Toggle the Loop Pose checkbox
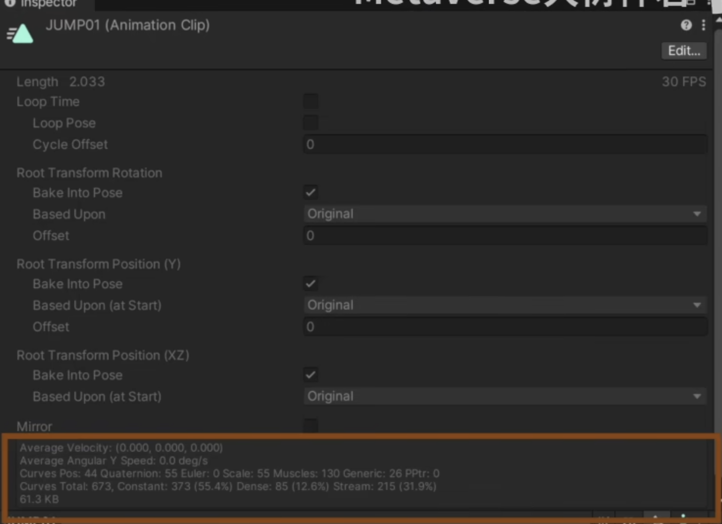 pos(311,123)
